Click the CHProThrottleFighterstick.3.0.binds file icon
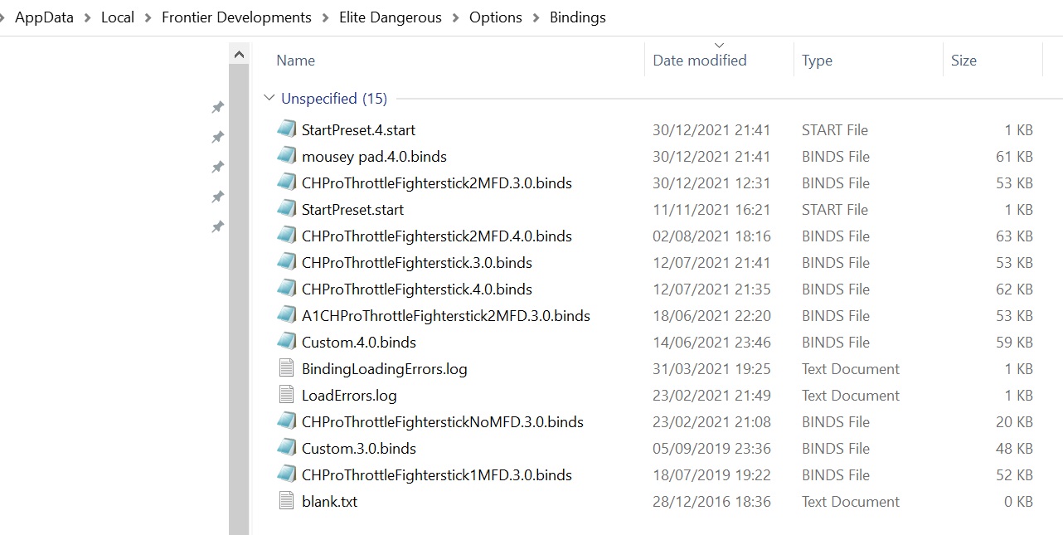 coord(287,262)
